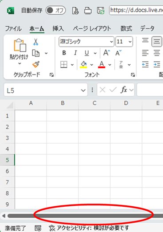Image resolution: width=163 pixels, height=232 pixels.
Task: Expand the Underline style dropdown arrow
Action: 95,53
